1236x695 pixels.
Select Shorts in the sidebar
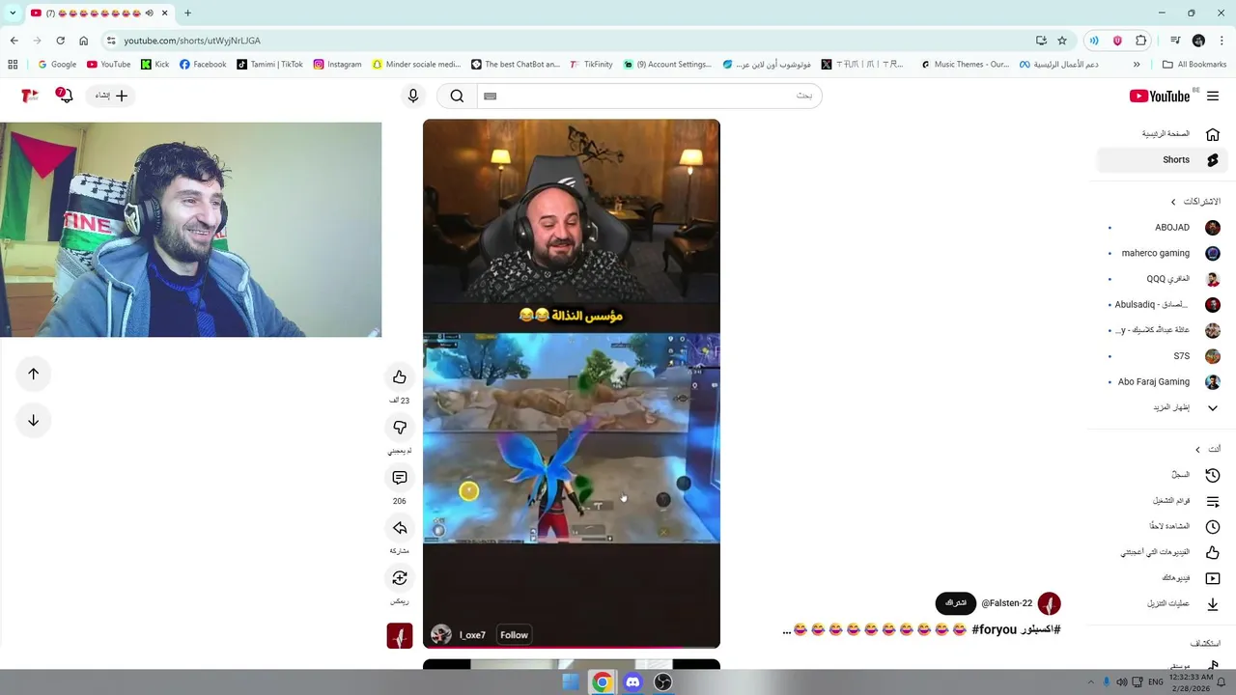pyautogui.click(x=1164, y=160)
